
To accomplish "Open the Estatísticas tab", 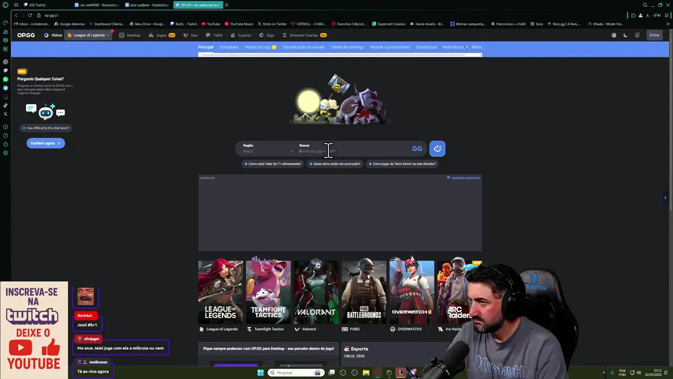I will tap(426, 47).
